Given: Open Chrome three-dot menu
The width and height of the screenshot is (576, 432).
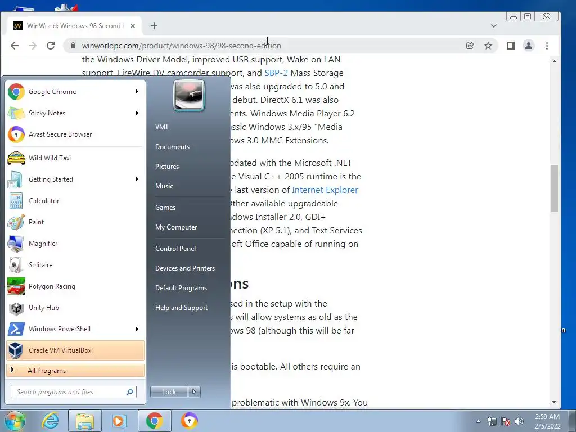Looking at the screenshot, I should point(547,46).
